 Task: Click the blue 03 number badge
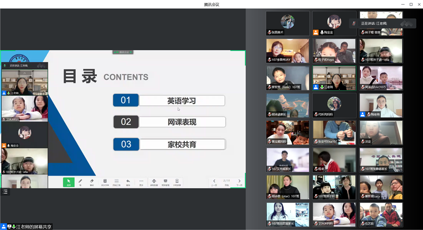[126, 144]
